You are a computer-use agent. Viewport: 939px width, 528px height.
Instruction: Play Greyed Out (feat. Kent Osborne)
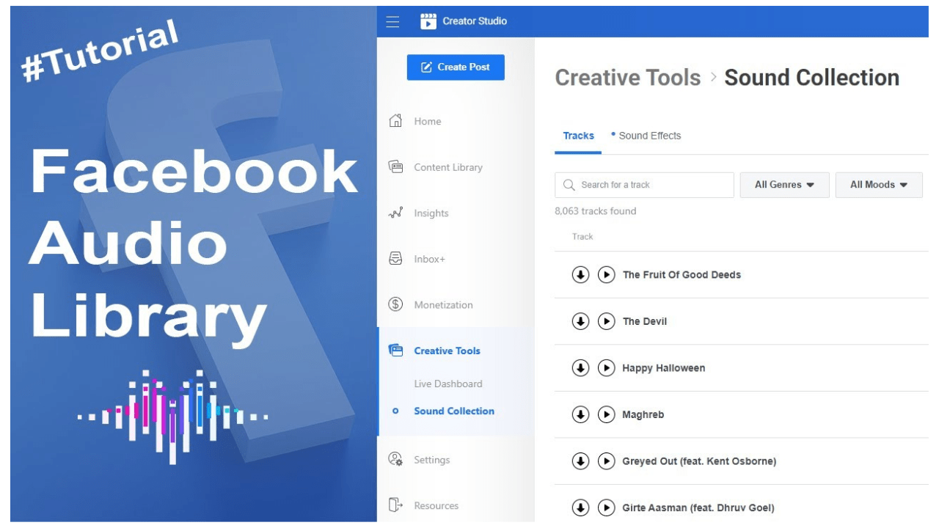(x=606, y=461)
